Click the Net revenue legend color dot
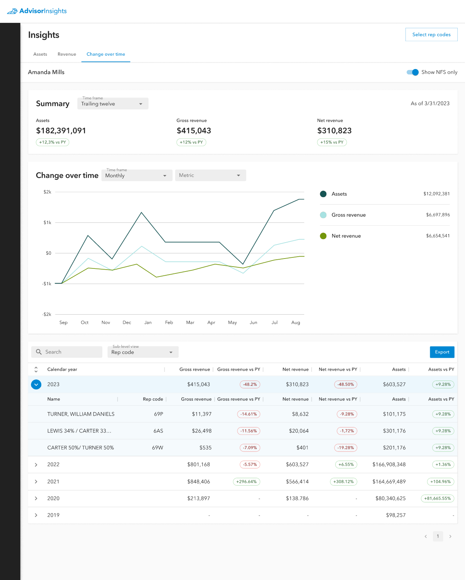465x580 pixels. tap(323, 236)
